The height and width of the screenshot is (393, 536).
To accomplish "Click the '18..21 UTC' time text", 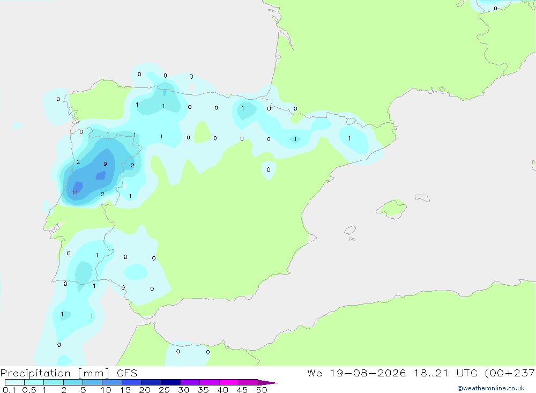I will [445, 373].
